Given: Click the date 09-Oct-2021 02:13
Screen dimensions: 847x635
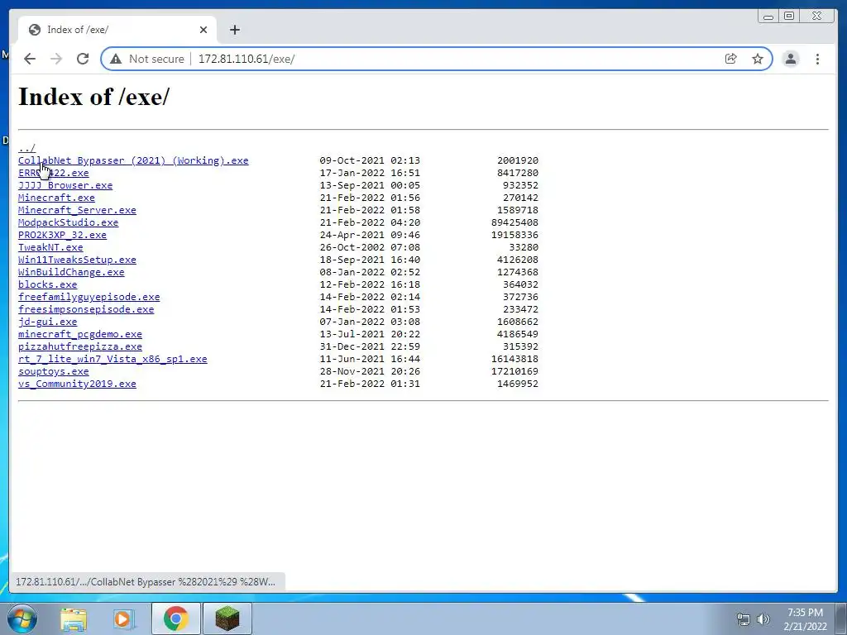Looking at the screenshot, I should click(370, 160).
